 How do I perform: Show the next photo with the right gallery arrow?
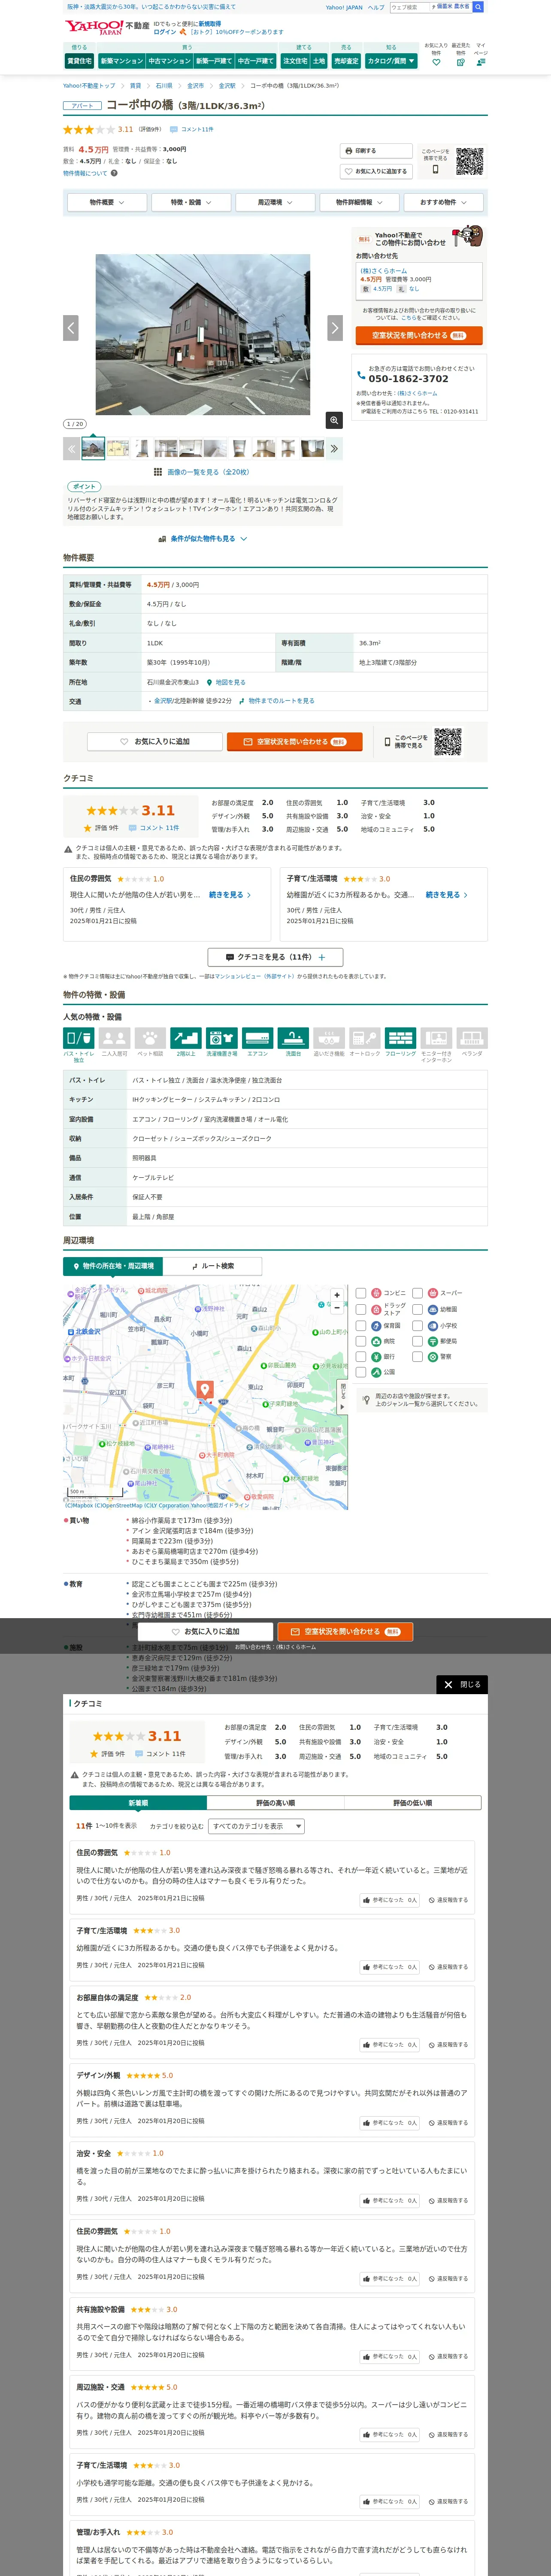click(x=335, y=327)
